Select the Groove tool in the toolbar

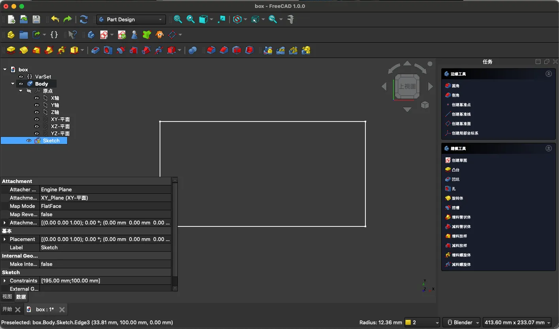(120, 50)
